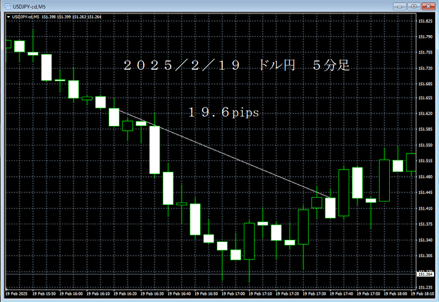Click time axis label 19 Feb 16:30
This screenshot has height=302, width=439.
[152, 293]
